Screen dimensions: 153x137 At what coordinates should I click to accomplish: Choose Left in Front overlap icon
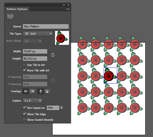[x=26, y=91]
